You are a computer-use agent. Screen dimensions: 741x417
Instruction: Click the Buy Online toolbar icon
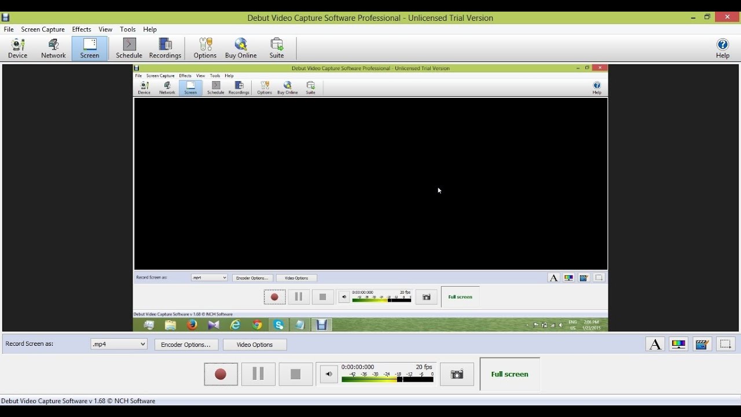241,49
